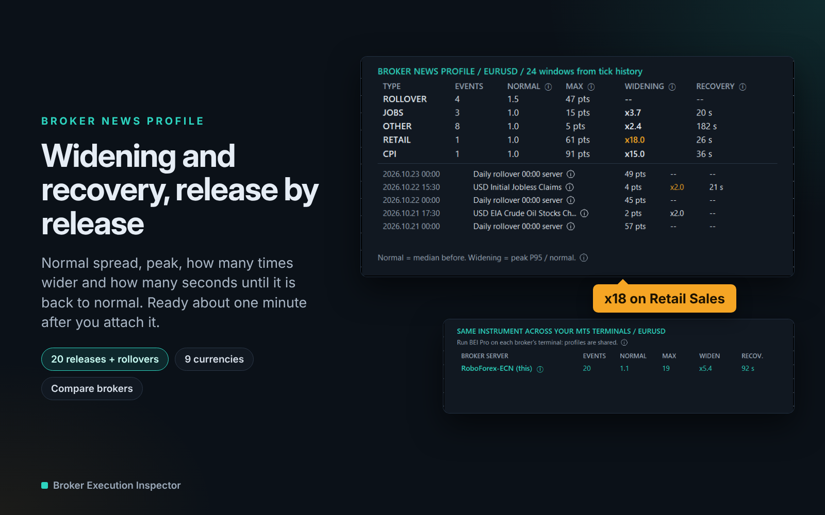Click info icon after 'profiles are shared.' text

point(624,342)
